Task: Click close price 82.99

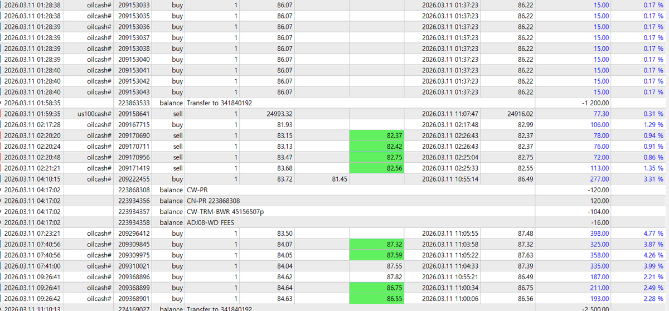Action: point(525,125)
